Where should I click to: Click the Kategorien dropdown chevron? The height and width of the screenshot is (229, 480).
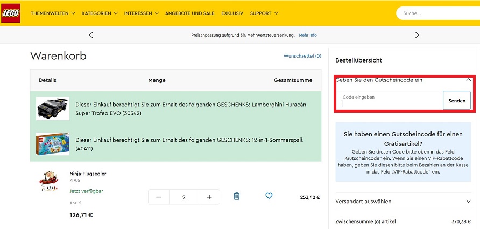[115, 13]
